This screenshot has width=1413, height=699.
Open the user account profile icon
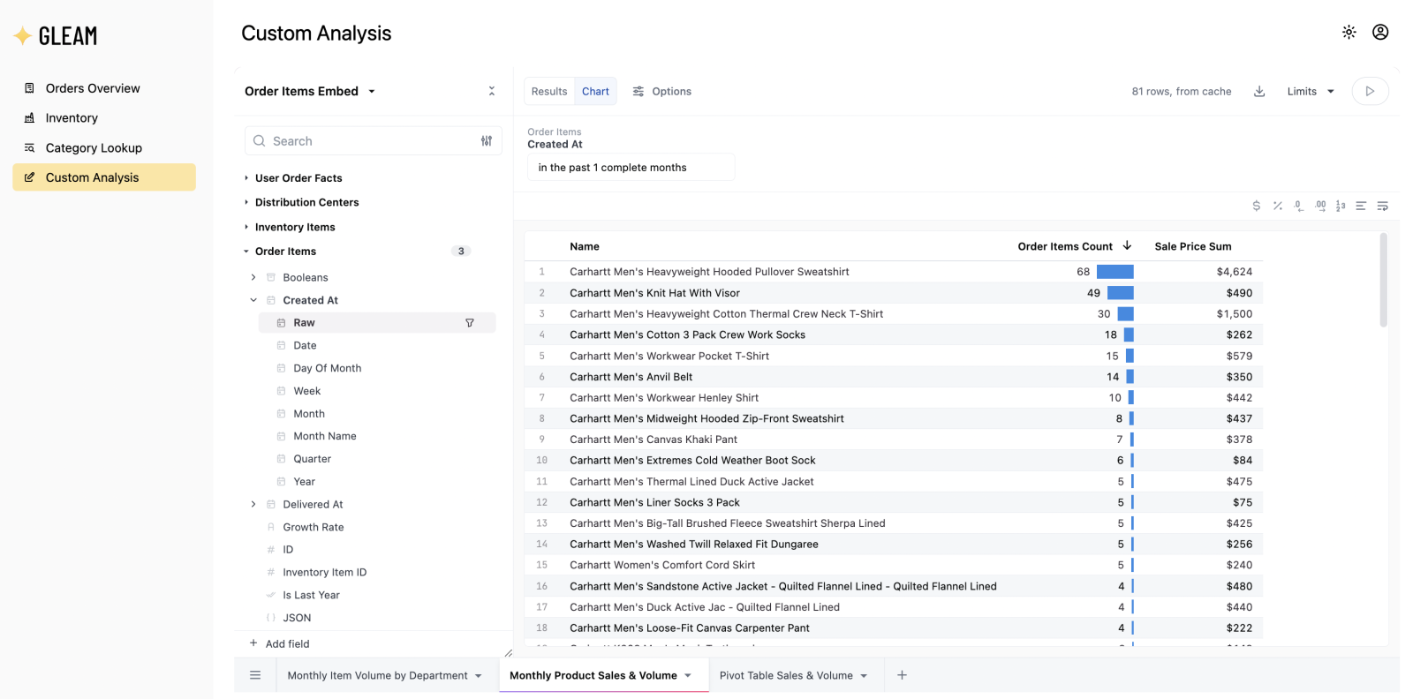pos(1380,32)
